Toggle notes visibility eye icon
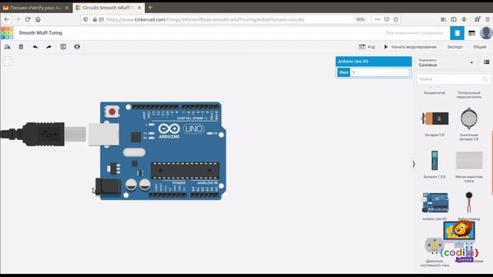493x277 pixels. [x=77, y=47]
